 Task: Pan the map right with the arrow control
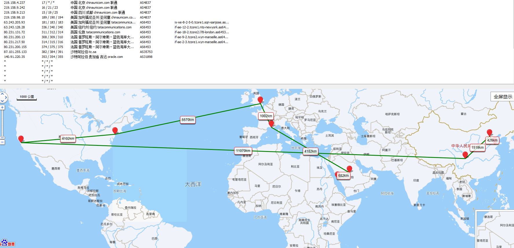coord(6,98)
